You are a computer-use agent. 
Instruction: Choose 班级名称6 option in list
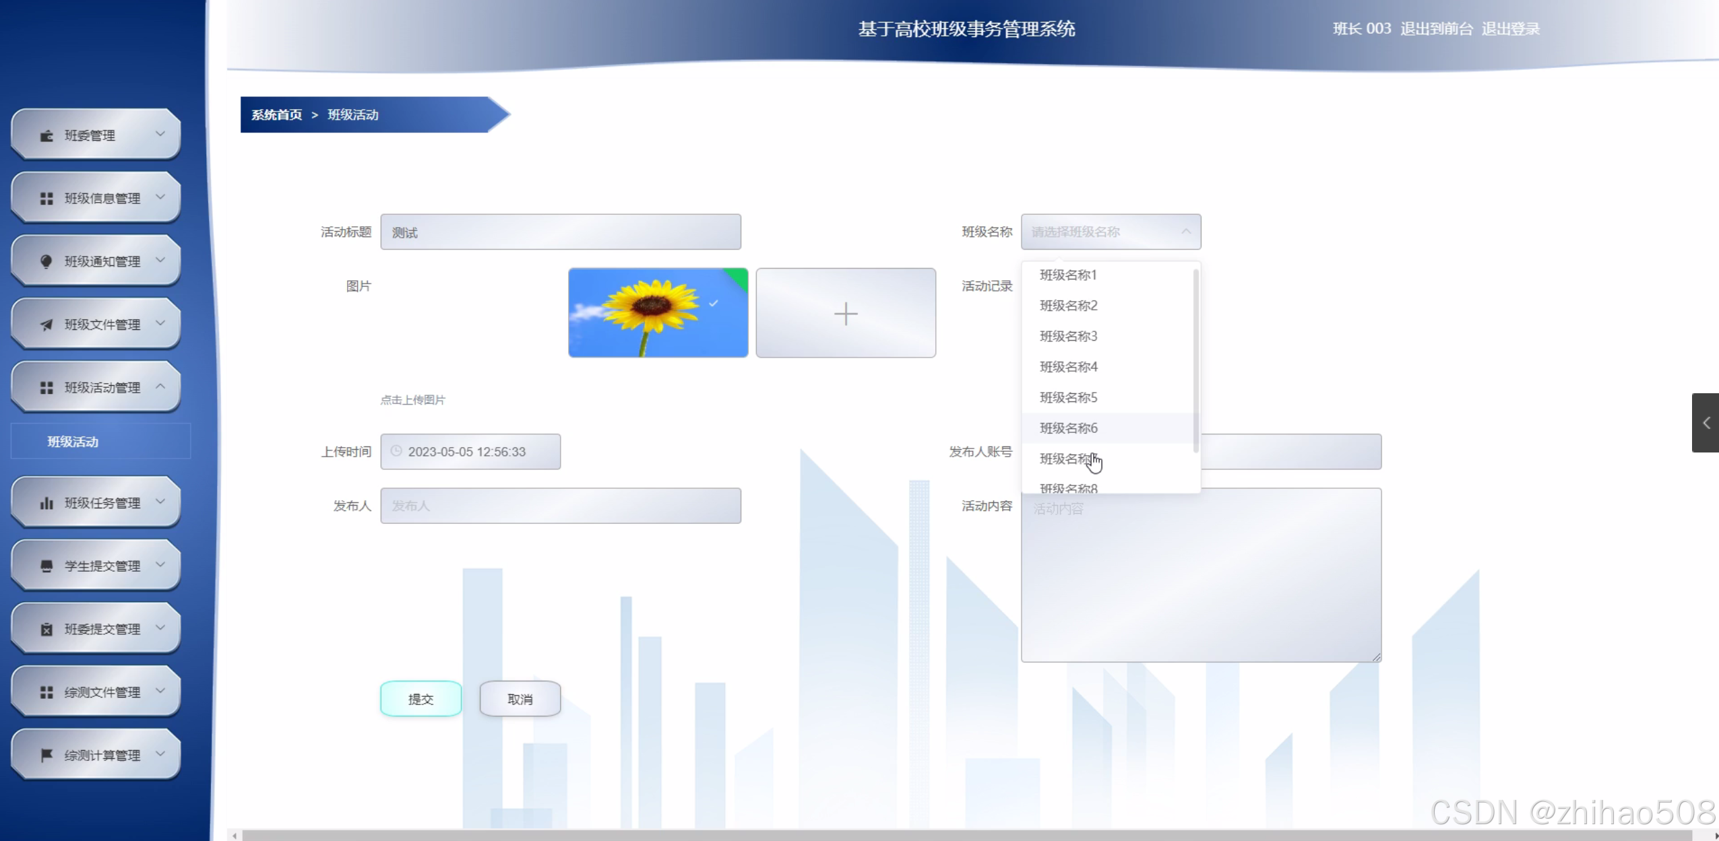tap(1068, 428)
